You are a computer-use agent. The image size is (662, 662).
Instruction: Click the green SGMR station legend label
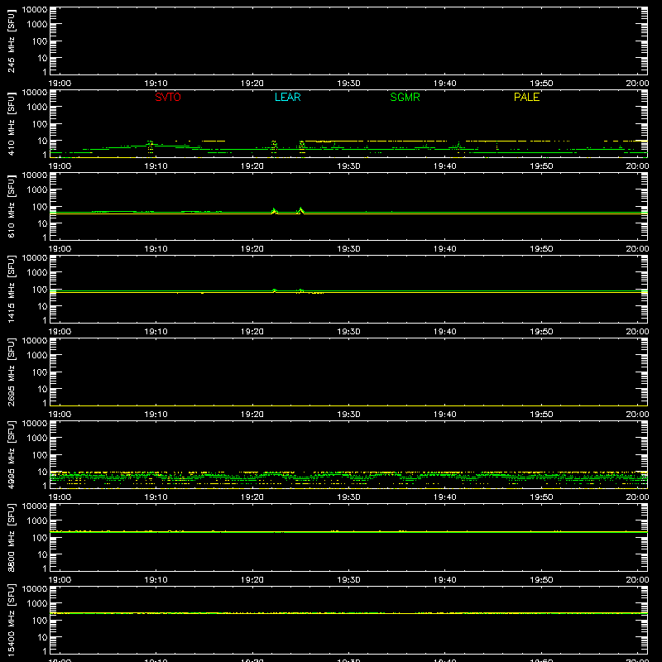[405, 97]
